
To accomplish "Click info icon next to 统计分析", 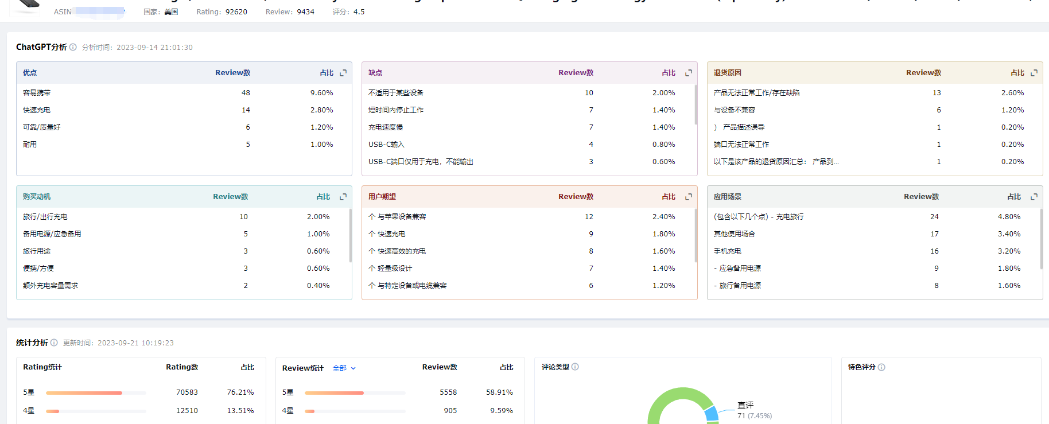I will [x=54, y=343].
